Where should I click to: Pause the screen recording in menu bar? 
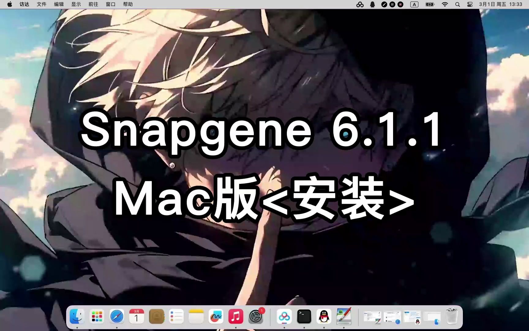[x=392, y=4]
